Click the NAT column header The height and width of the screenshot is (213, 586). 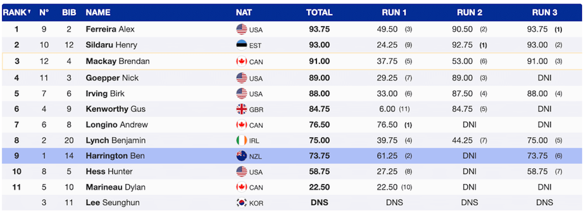[244, 13]
